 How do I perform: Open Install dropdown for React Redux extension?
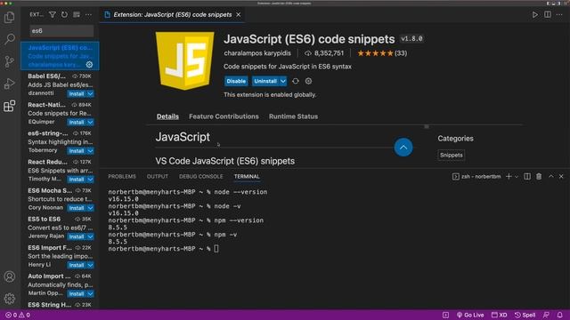[x=90, y=180]
